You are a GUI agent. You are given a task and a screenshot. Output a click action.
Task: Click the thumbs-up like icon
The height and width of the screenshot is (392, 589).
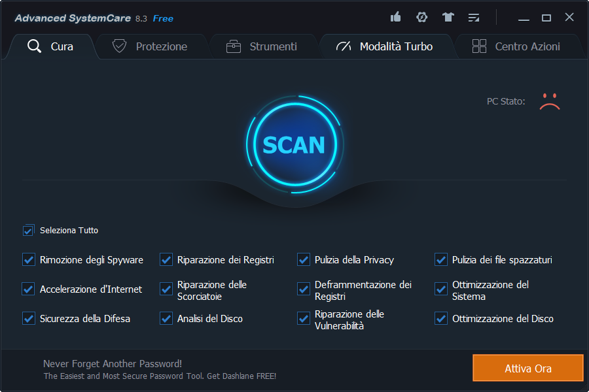(395, 17)
